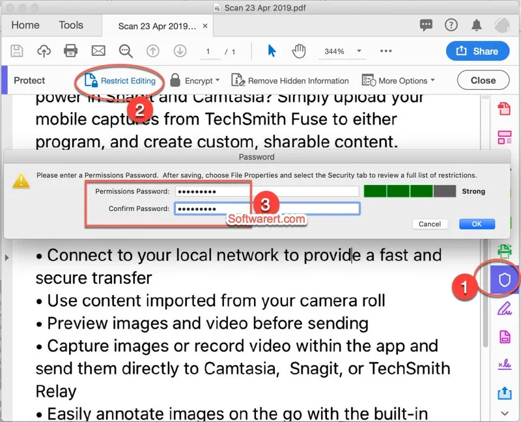521x422 pixels.
Task: Click the Remove Hidden Information tool
Action: tap(290, 81)
